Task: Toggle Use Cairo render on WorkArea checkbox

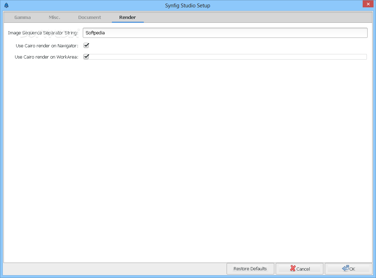Action: pyautogui.click(x=86, y=56)
